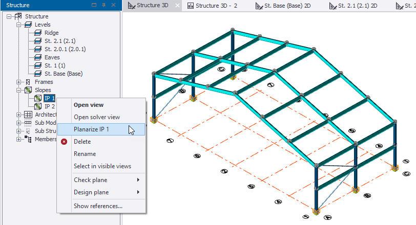The image size is (416, 225).
Task: Click the Ridge level icon in tree
Action: pyautogui.click(x=38, y=33)
